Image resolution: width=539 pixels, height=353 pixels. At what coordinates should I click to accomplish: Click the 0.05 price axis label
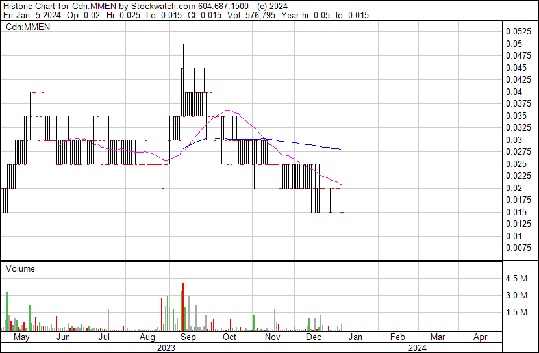coord(514,44)
